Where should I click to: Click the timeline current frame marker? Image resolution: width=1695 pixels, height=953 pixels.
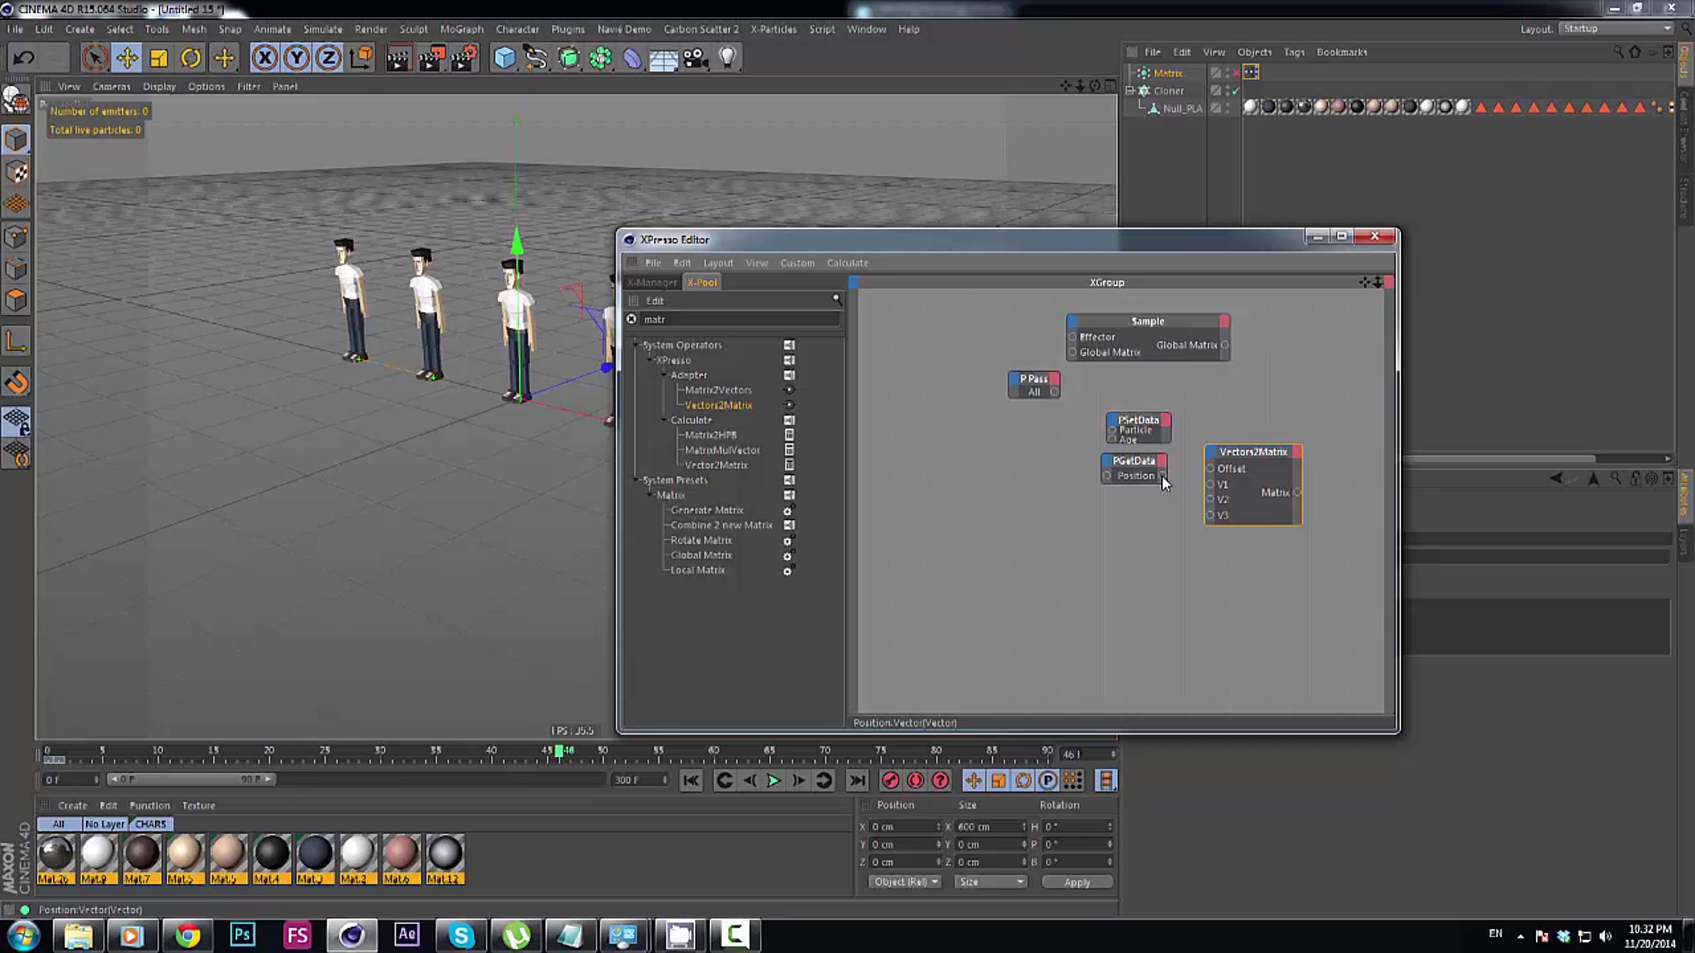coord(559,751)
